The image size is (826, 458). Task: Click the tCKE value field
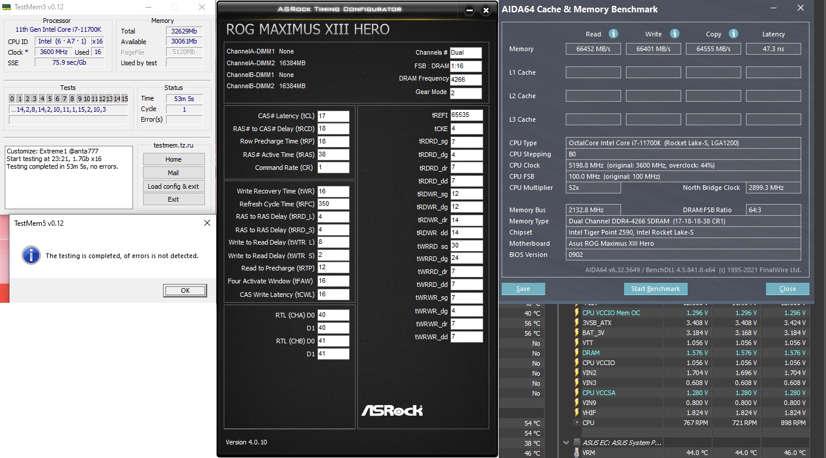click(x=466, y=129)
